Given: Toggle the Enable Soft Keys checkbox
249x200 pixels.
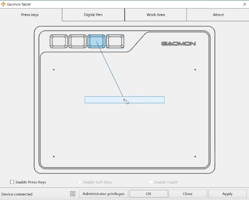Looking at the screenshot, I should 80,182.
